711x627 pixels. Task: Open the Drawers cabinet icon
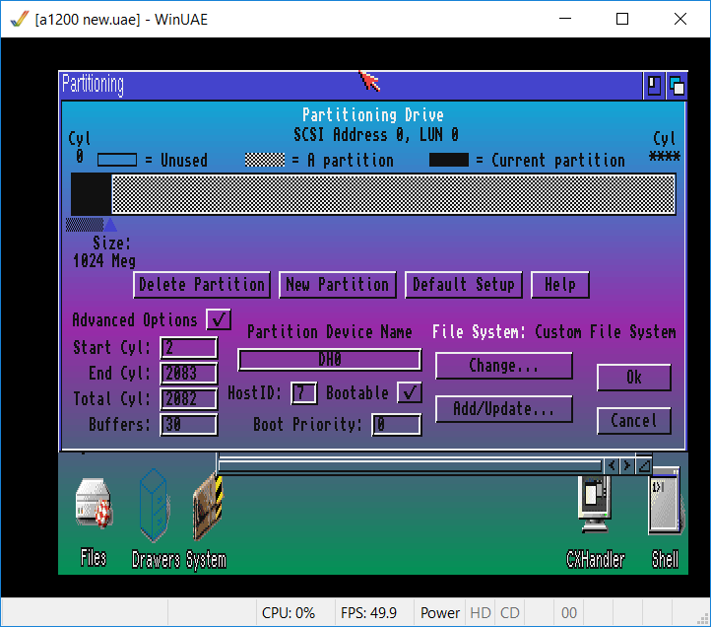tap(153, 505)
